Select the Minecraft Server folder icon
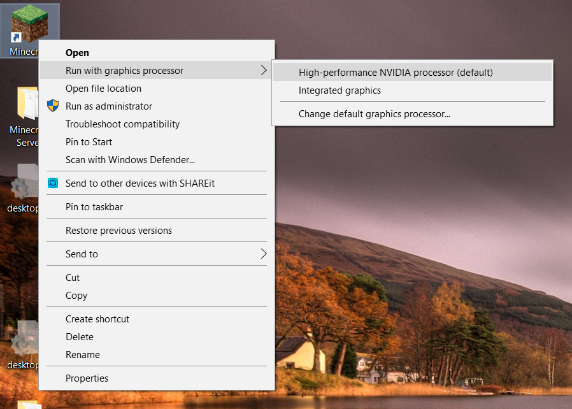The width and height of the screenshot is (572, 409). click(28, 103)
